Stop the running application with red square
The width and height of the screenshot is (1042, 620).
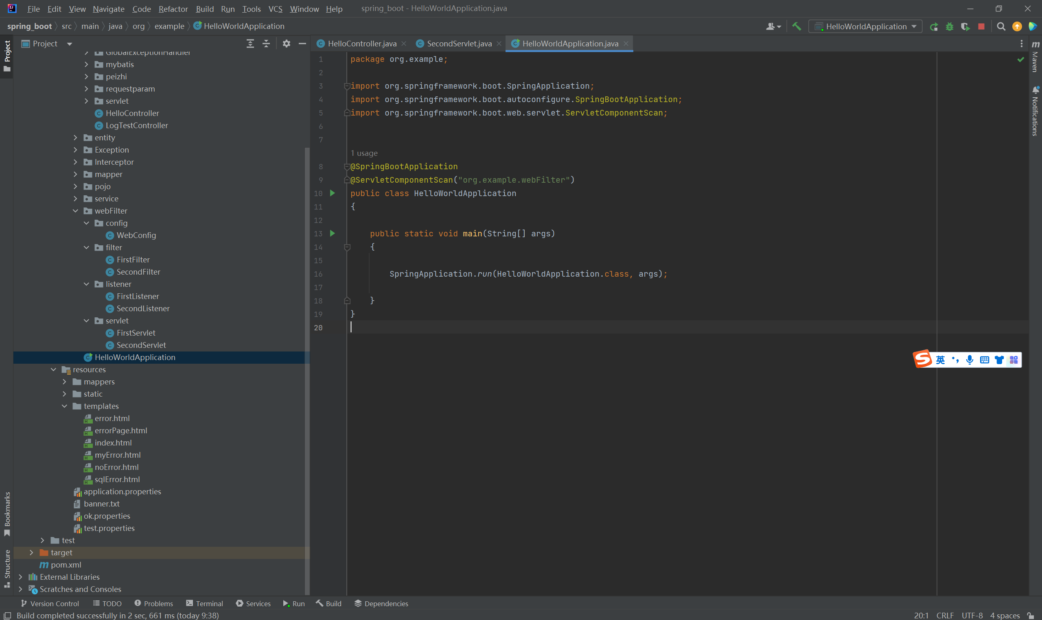pyautogui.click(x=981, y=26)
